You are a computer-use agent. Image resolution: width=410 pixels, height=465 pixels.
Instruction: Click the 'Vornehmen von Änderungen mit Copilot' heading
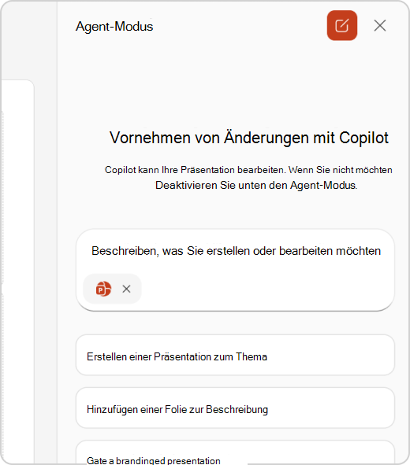(x=249, y=138)
